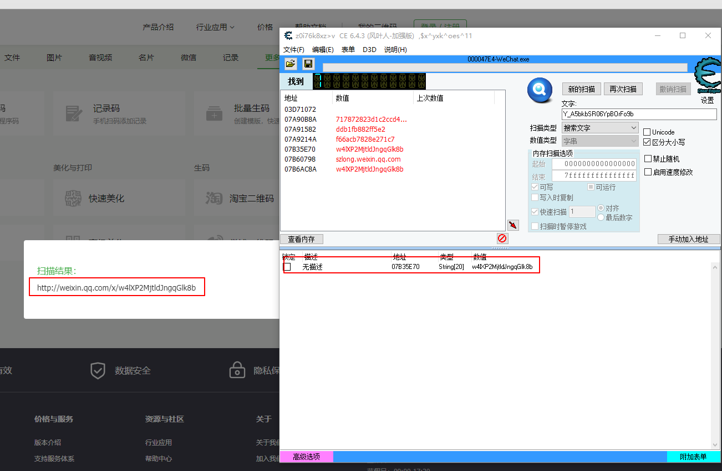Open process list with the folder icon in Cheat Engine
Image resolution: width=722 pixels, height=471 pixels.
(291, 64)
